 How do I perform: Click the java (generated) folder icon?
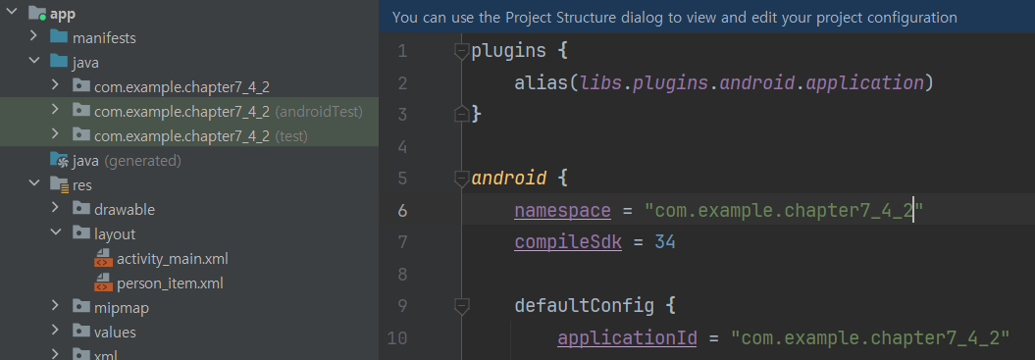tap(60, 160)
